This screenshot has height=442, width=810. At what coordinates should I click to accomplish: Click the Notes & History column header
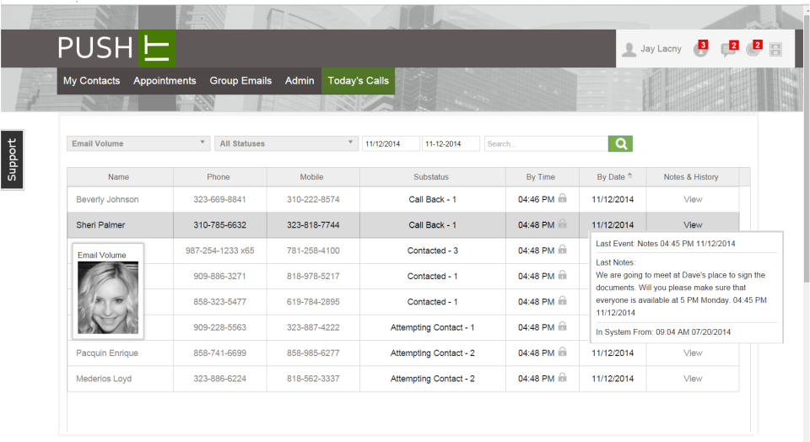click(691, 176)
